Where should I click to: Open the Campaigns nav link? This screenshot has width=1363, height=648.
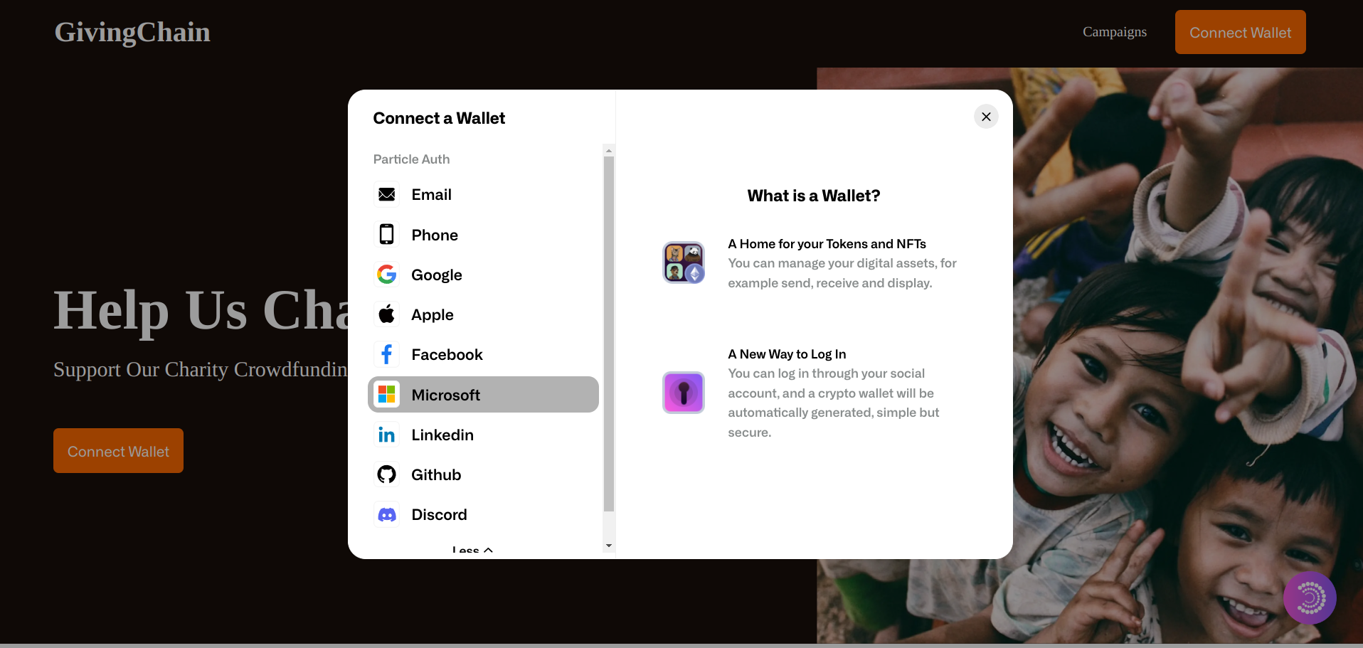(x=1115, y=32)
